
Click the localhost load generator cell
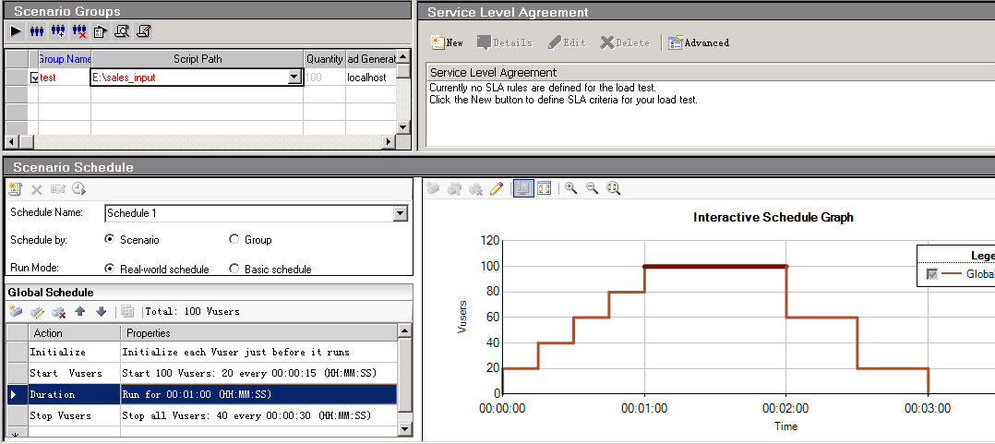click(371, 78)
